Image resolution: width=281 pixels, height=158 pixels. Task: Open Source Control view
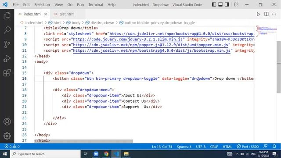pyautogui.click(x=7, y=44)
